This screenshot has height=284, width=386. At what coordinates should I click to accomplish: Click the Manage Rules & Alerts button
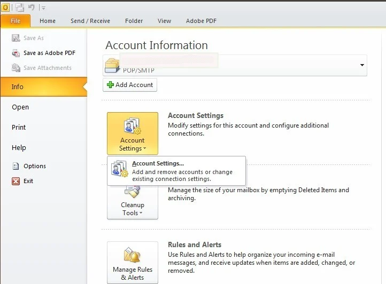(133, 262)
